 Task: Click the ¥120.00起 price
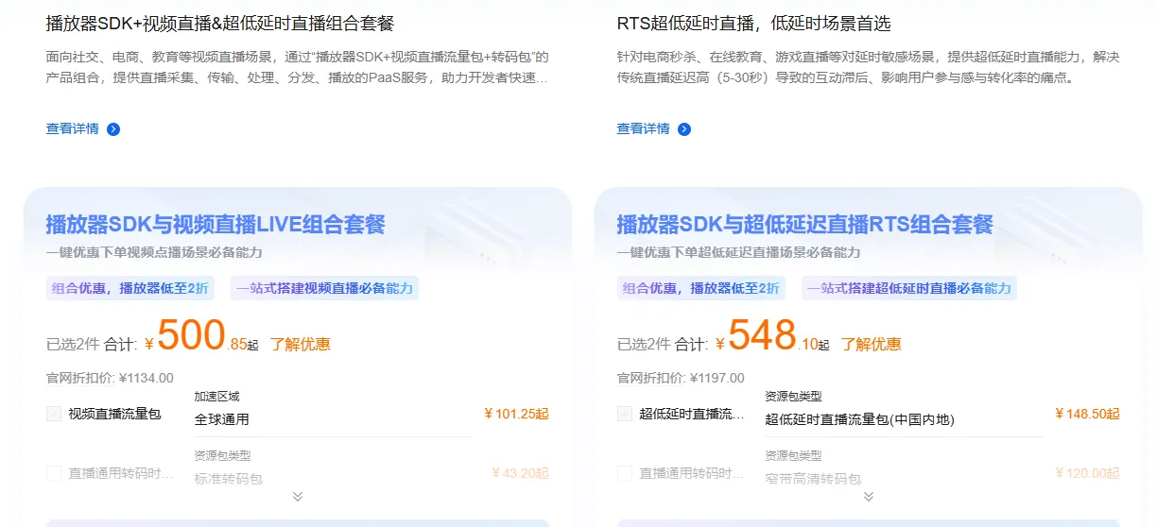click(x=1087, y=473)
